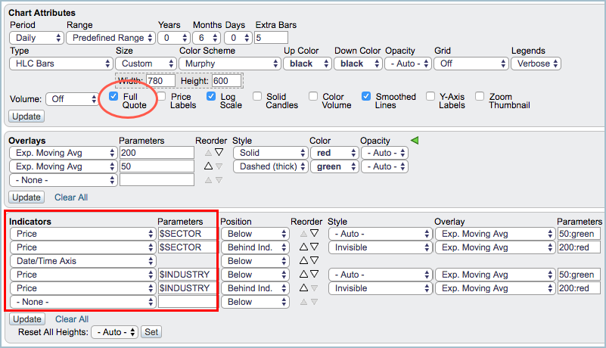This screenshot has width=606, height=348.
Task: Click the green triangle in Overlays
Action: point(414,140)
